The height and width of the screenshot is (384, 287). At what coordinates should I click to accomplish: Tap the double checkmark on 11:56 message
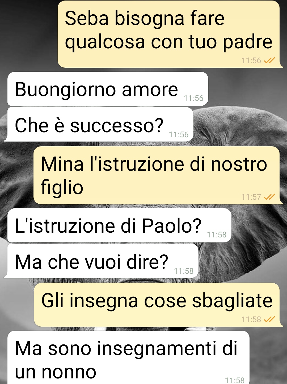point(269,61)
